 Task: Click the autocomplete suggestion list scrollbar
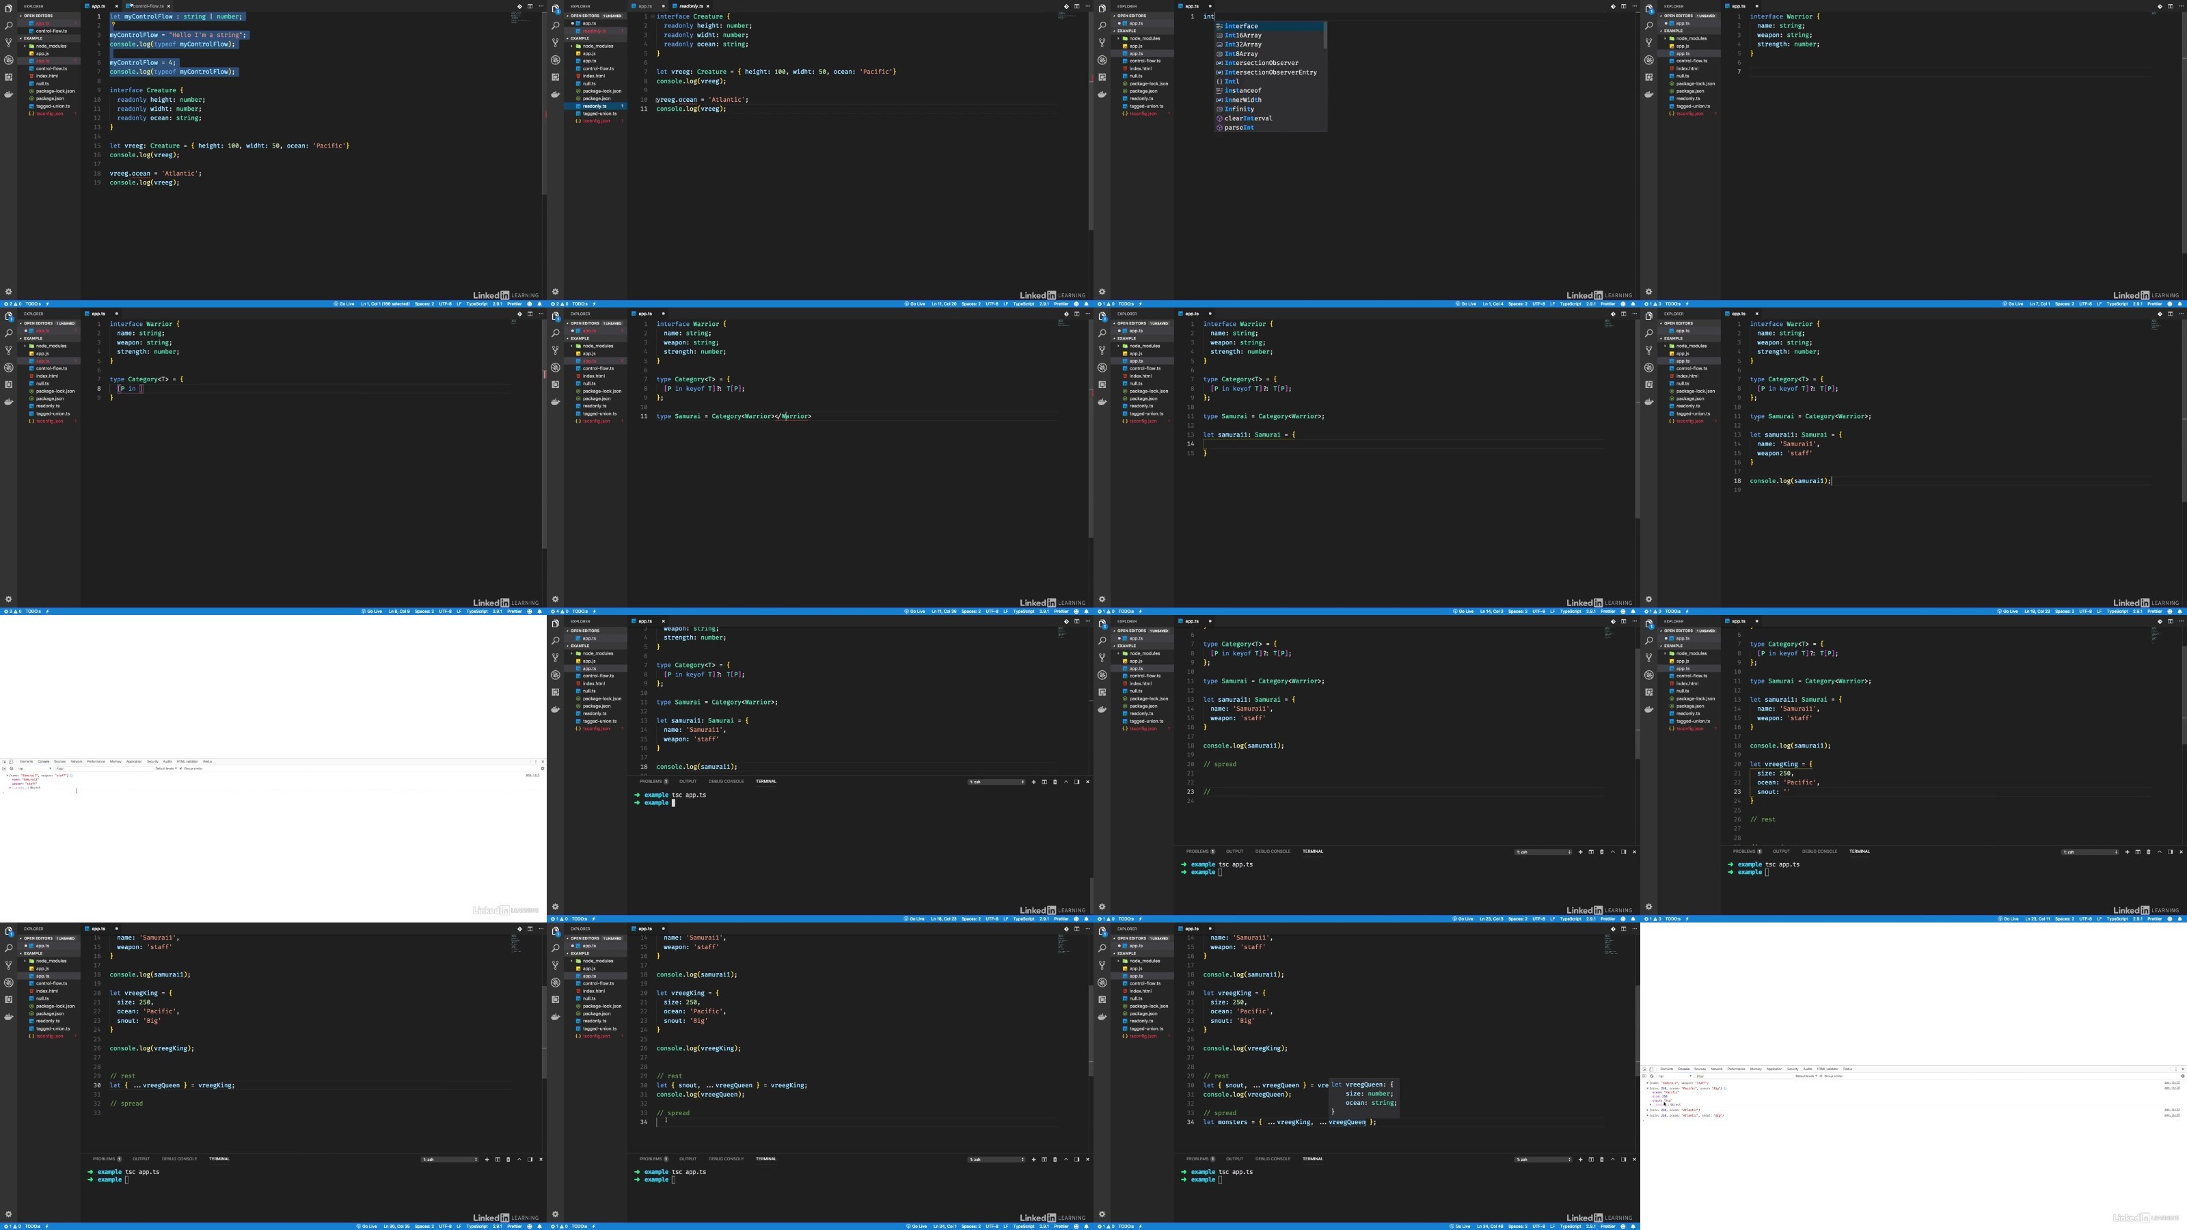1325,36
